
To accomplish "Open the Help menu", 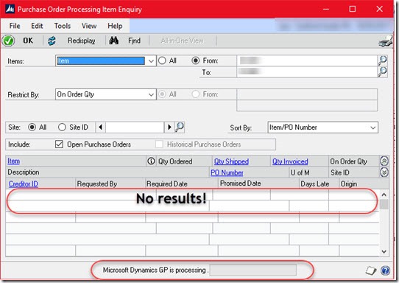I will [x=115, y=26].
